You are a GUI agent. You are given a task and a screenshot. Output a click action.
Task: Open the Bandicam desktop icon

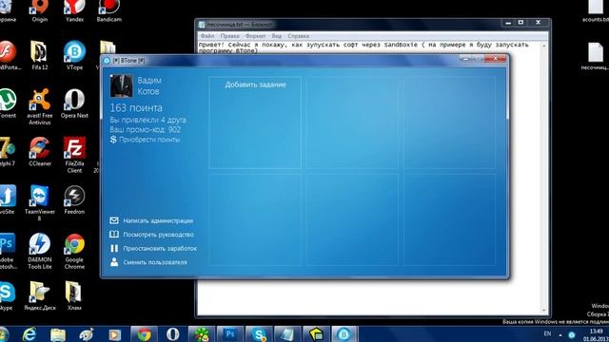coord(108,10)
